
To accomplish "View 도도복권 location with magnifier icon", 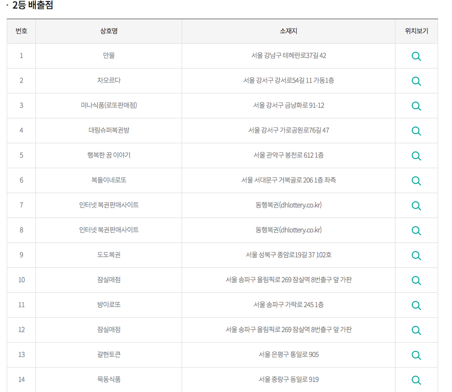I will [x=416, y=255].
